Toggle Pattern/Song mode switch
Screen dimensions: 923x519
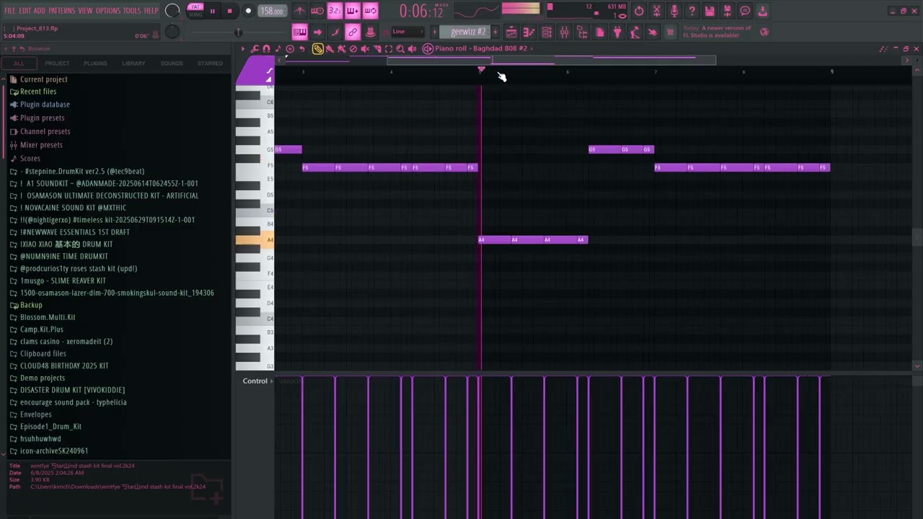click(195, 10)
